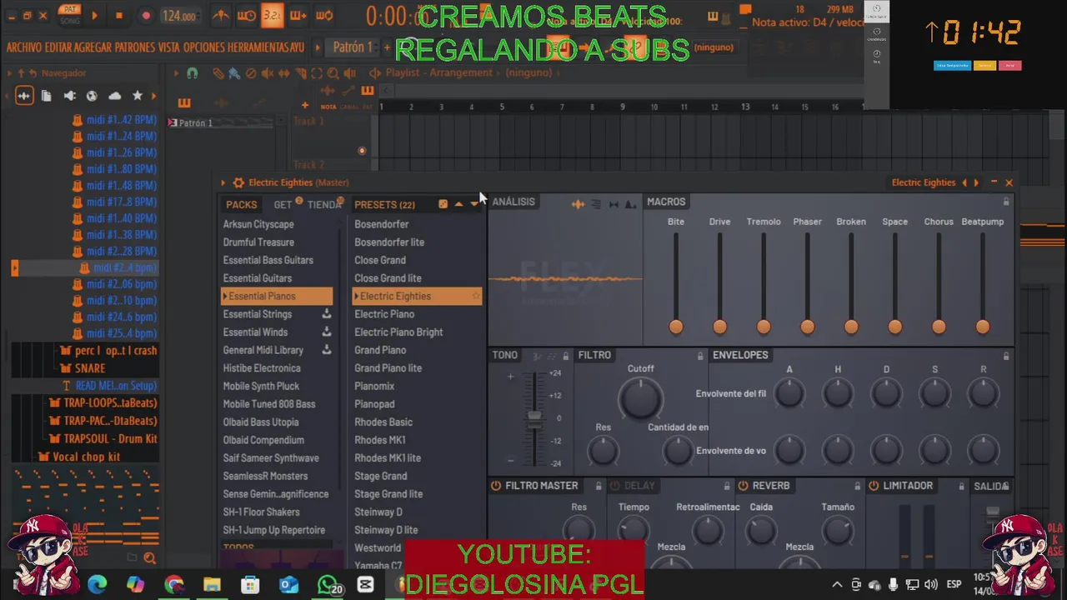Toggle playlist magnet snap icon

coord(192,73)
